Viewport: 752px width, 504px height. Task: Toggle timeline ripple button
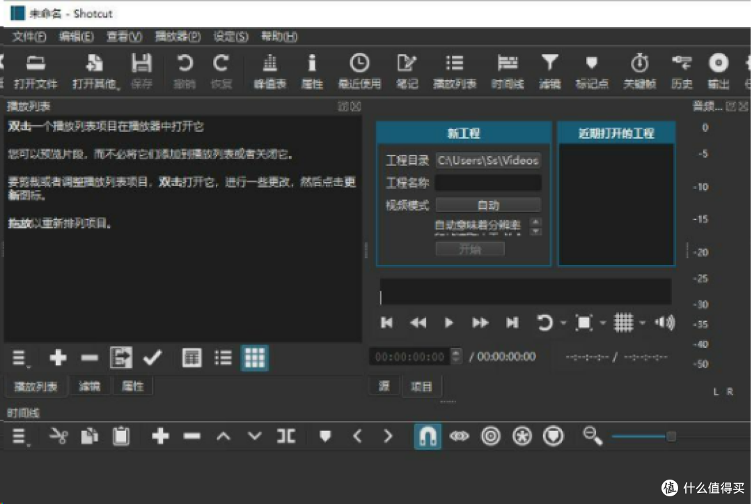[491, 436]
